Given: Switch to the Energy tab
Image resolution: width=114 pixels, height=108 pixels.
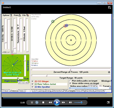Looking at the screenshot, I should point(49,91).
